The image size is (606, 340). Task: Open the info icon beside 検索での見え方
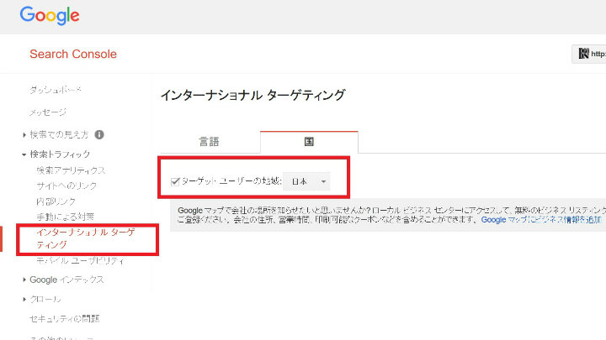99,134
